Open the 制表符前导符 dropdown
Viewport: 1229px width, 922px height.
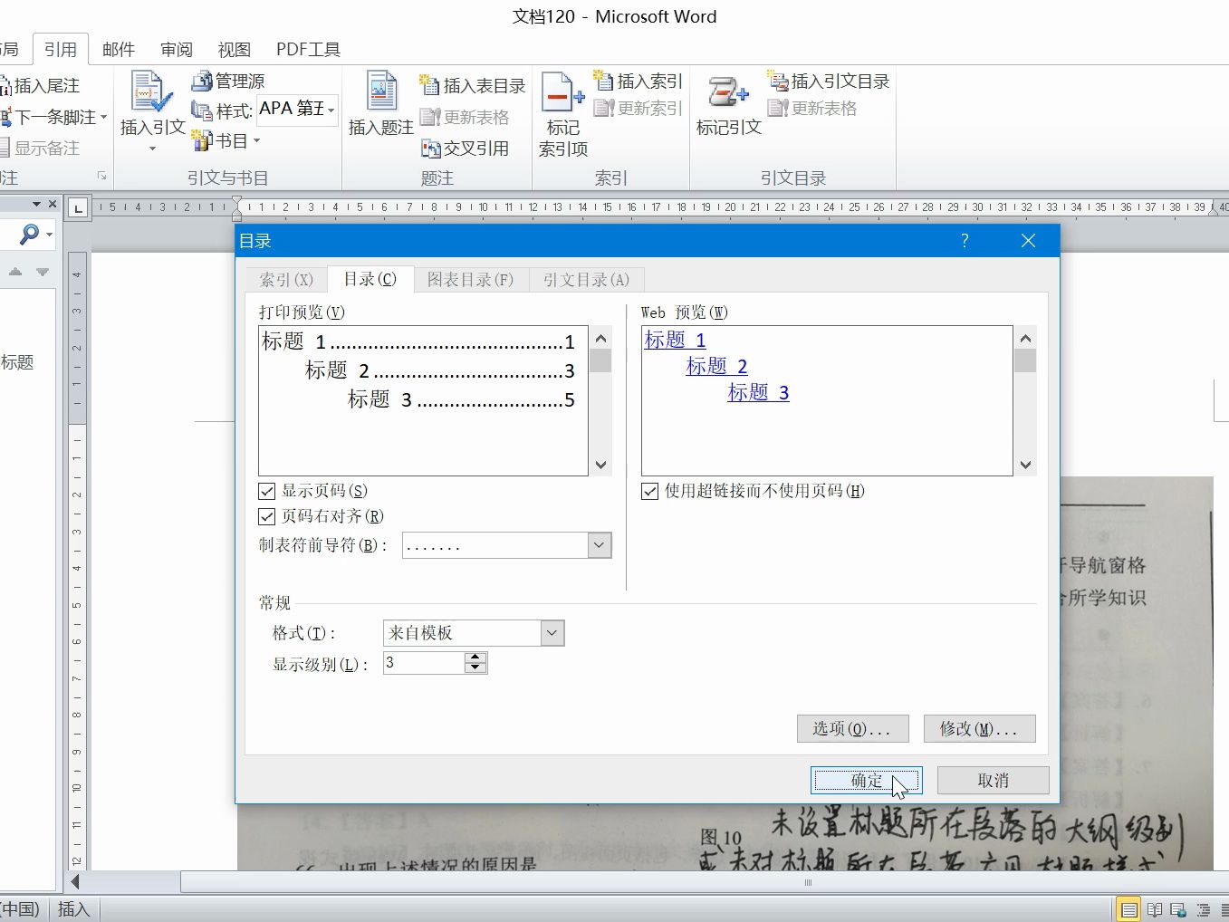(598, 544)
